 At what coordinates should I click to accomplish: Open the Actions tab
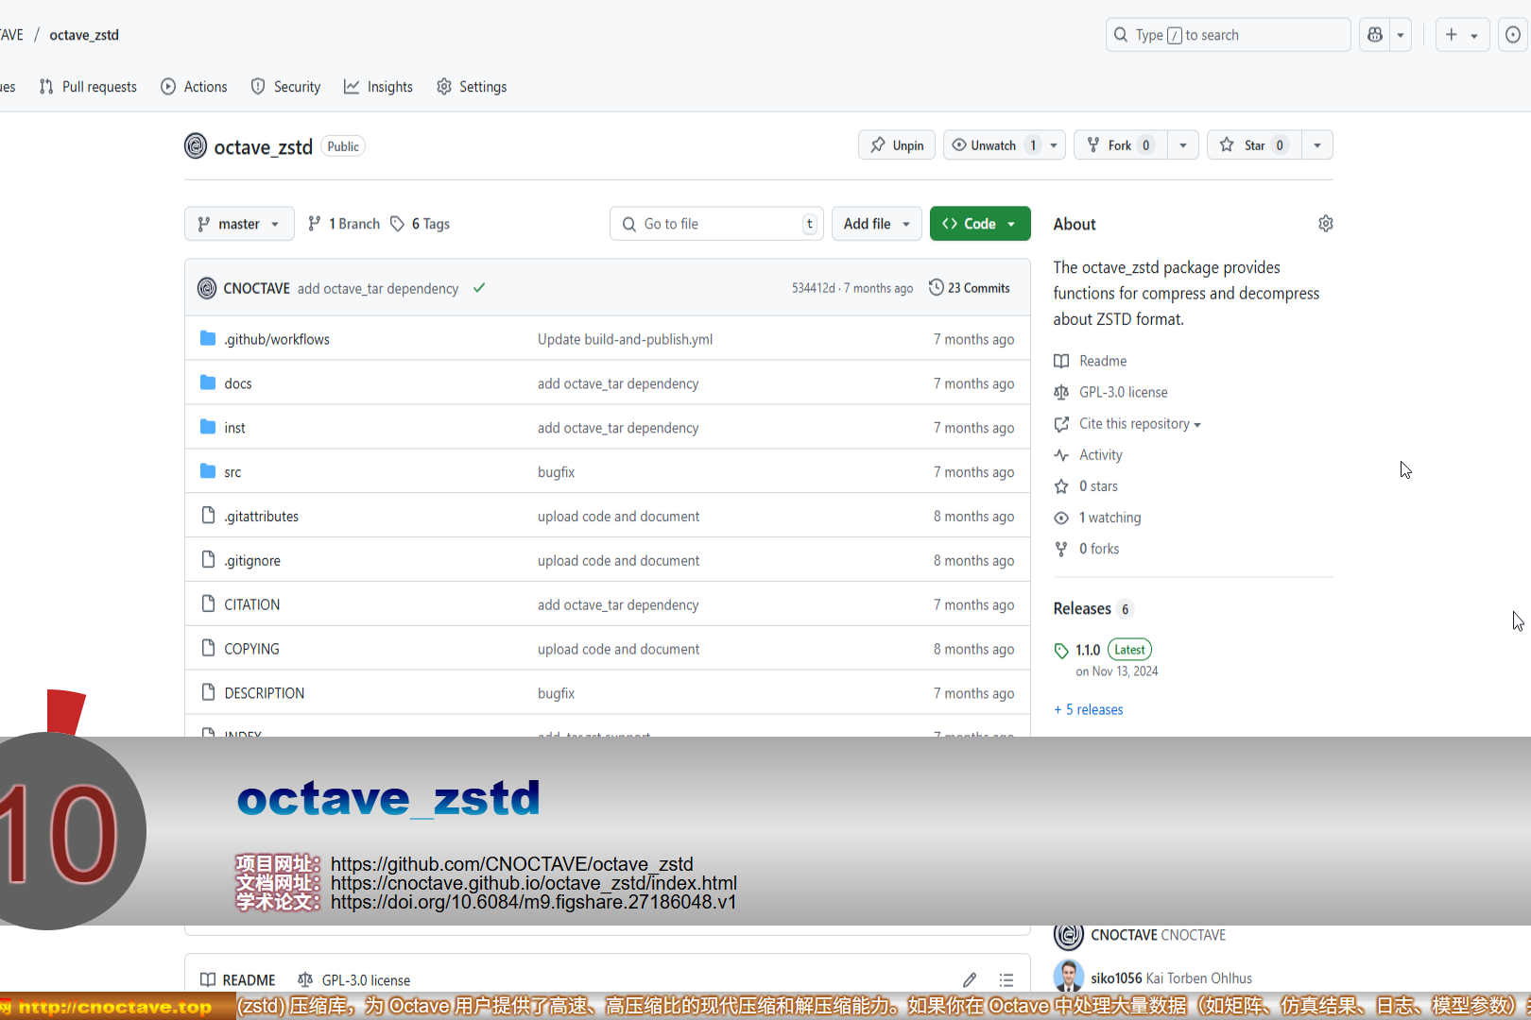195,87
